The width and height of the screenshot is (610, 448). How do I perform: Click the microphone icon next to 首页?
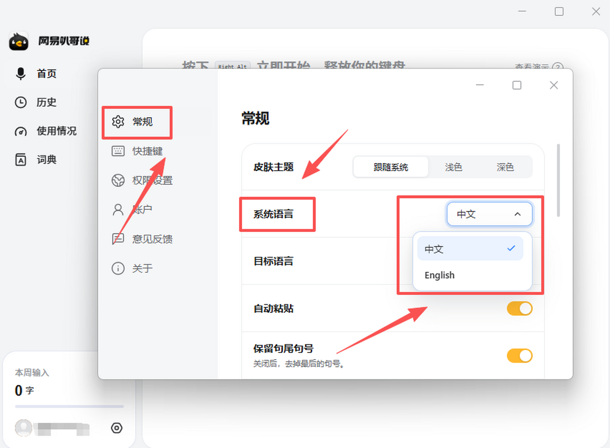[21, 74]
